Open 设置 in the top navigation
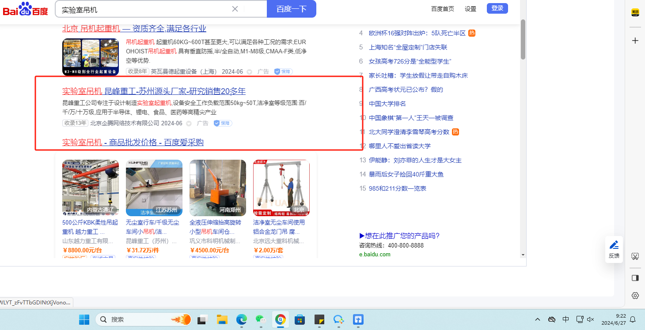The height and width of the screenshot is (330, 645). coord(470,9)
